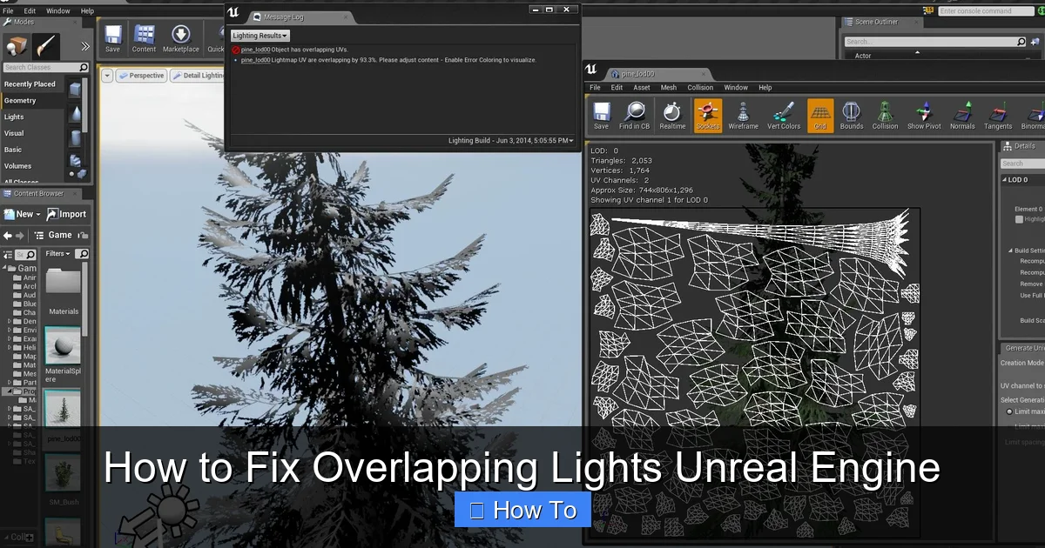
Task: Display vertex Normals in the viewport
Action: (962, 114)
